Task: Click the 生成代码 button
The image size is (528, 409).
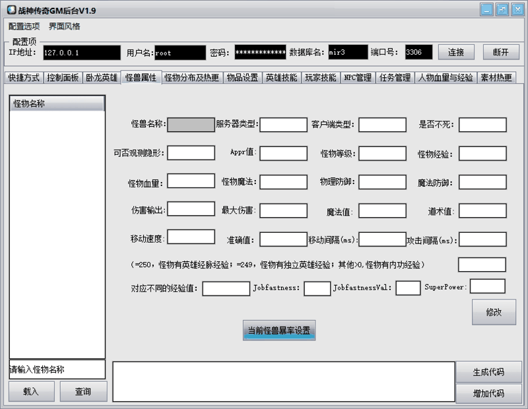Action: coord(488,372)
